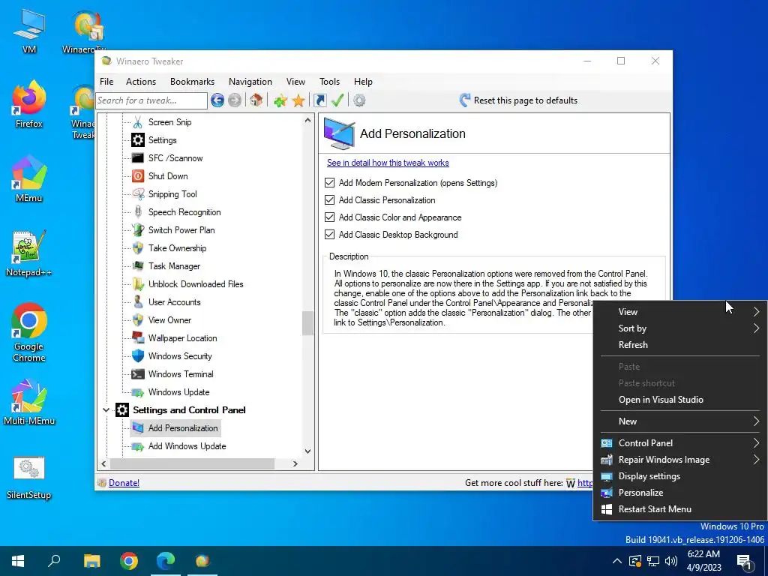Select the Notepad++ desktop icon
768x576 pixels.
click(29, 253)
